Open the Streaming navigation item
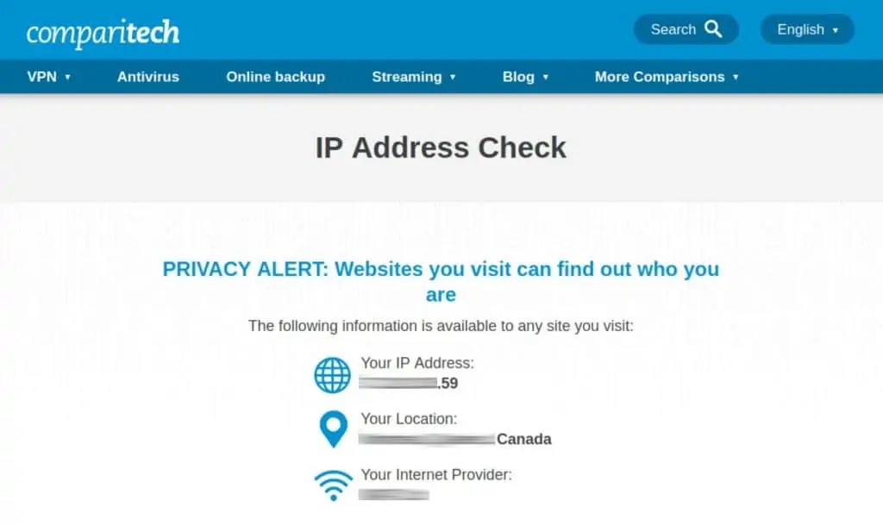This screenshot has width=883, height=526. coord(406,77)
